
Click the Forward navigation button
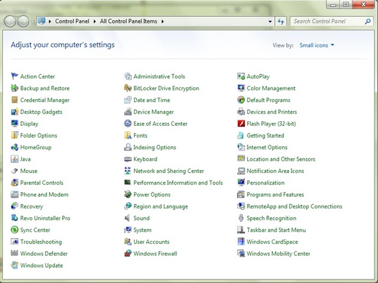click(24, 21)
